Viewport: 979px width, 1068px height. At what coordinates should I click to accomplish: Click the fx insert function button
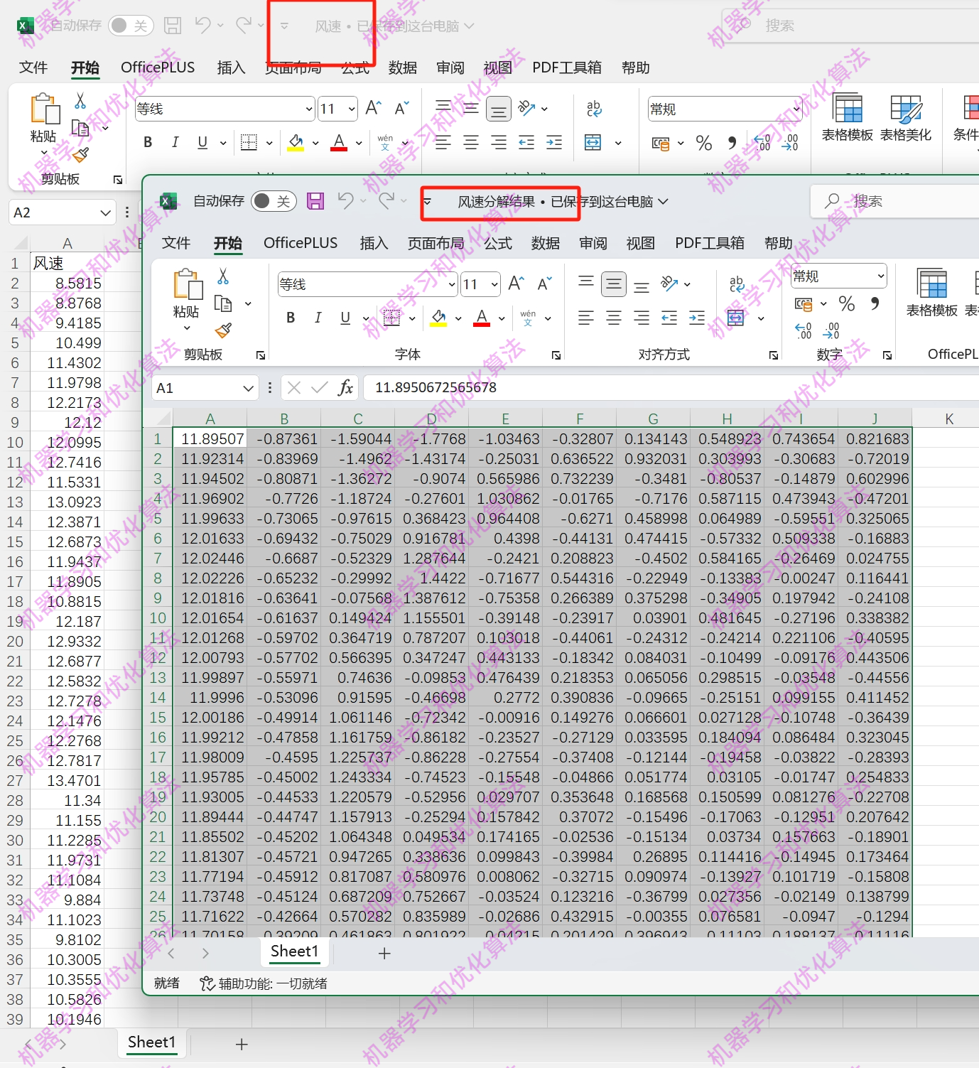[x=346, y=387]
